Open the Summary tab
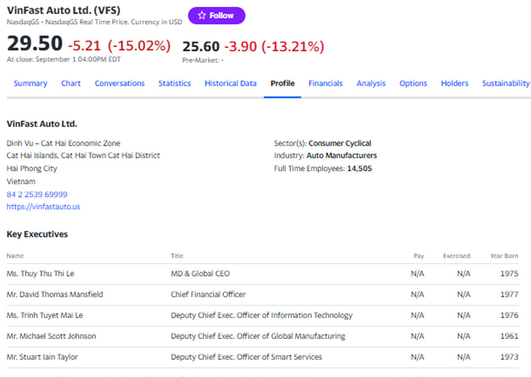The image size is (531, 377). pyautogui.click(x=30, y=83)
